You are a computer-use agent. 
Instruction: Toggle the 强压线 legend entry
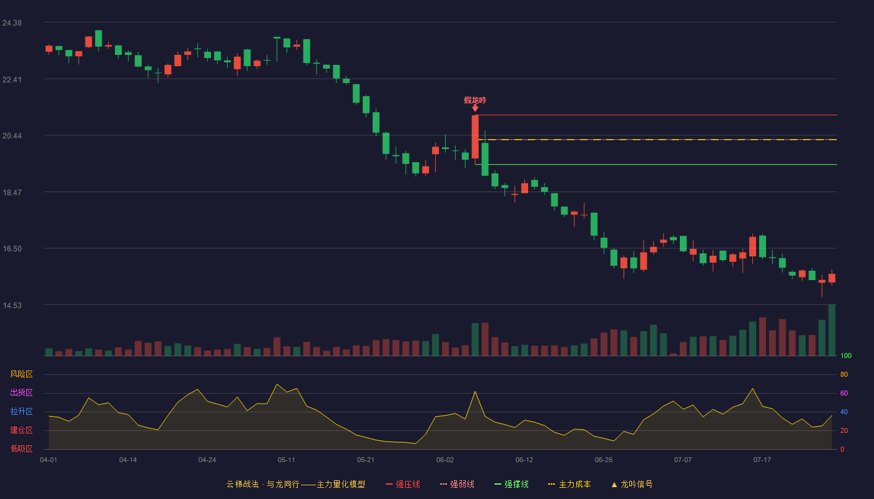(403, 484)
